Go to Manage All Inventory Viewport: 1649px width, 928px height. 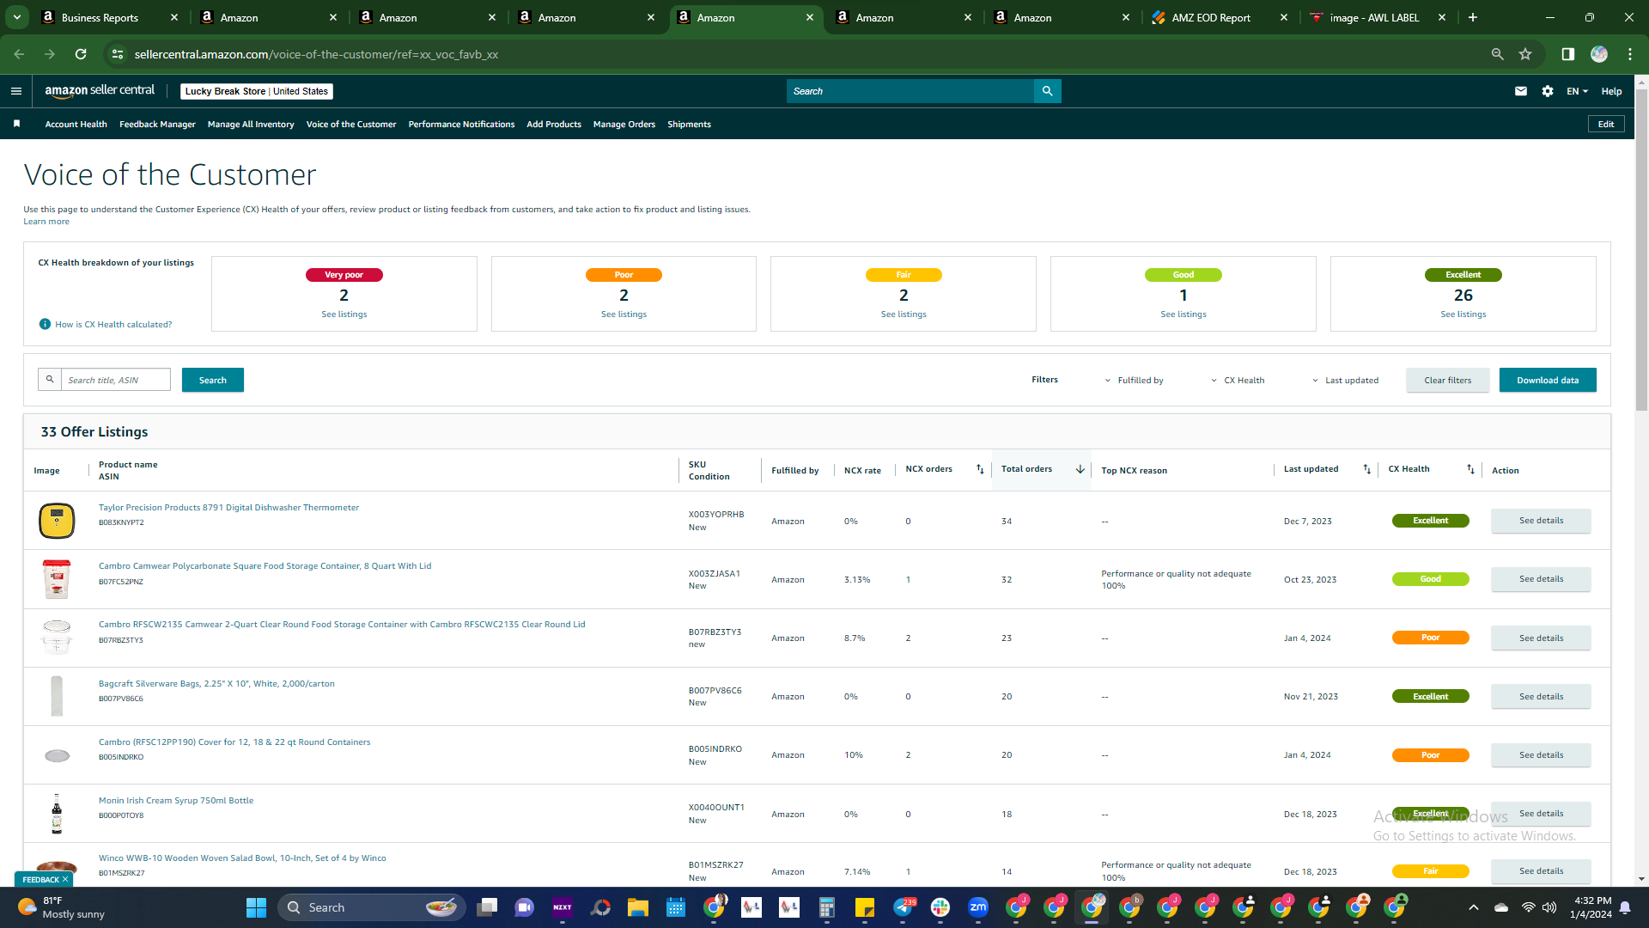(x=251, y=125)
